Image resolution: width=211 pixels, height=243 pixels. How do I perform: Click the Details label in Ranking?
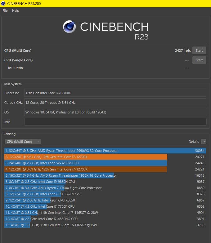tap(194, 142)
